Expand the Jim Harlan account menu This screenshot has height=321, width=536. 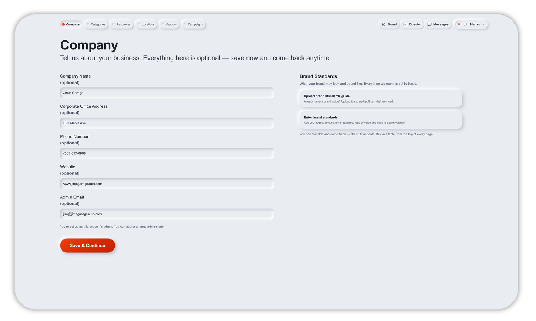click(x=471, y=25)
